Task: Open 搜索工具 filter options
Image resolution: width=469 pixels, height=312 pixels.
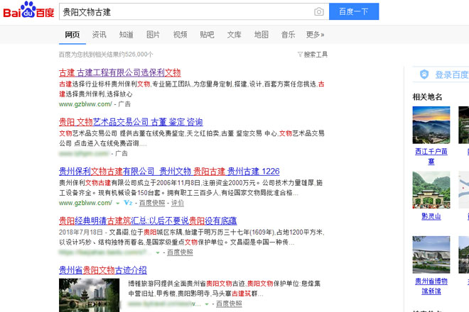Action: [313, 55]
